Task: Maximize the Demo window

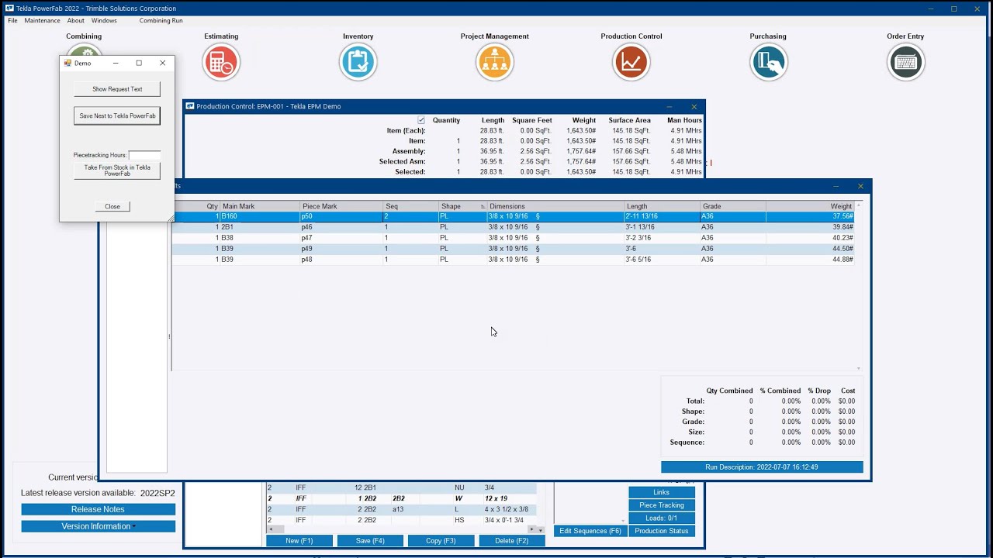Action: click(x=139, y=63)
